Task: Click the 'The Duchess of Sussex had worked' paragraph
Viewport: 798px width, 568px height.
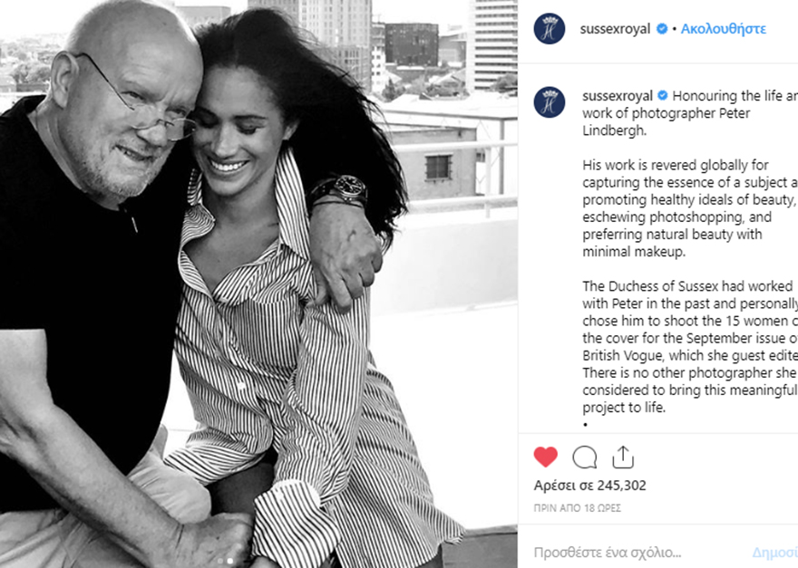Action: (690, 347)
